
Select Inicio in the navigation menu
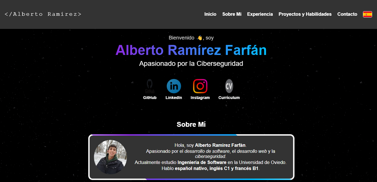(210, 14)
